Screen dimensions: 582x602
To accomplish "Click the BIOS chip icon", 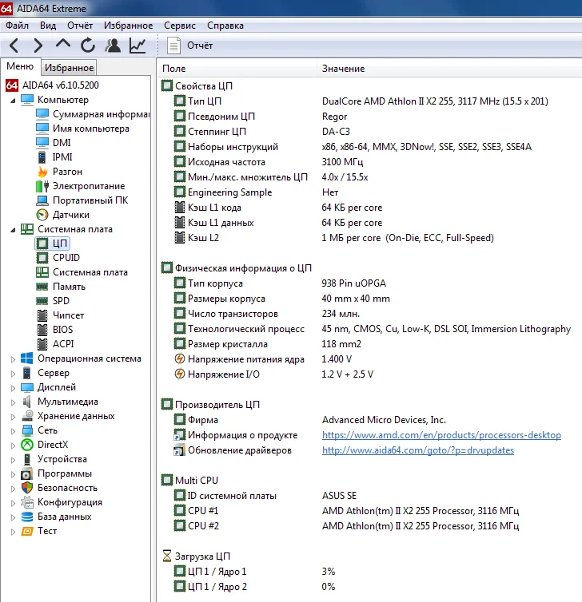I will [42, 330].
